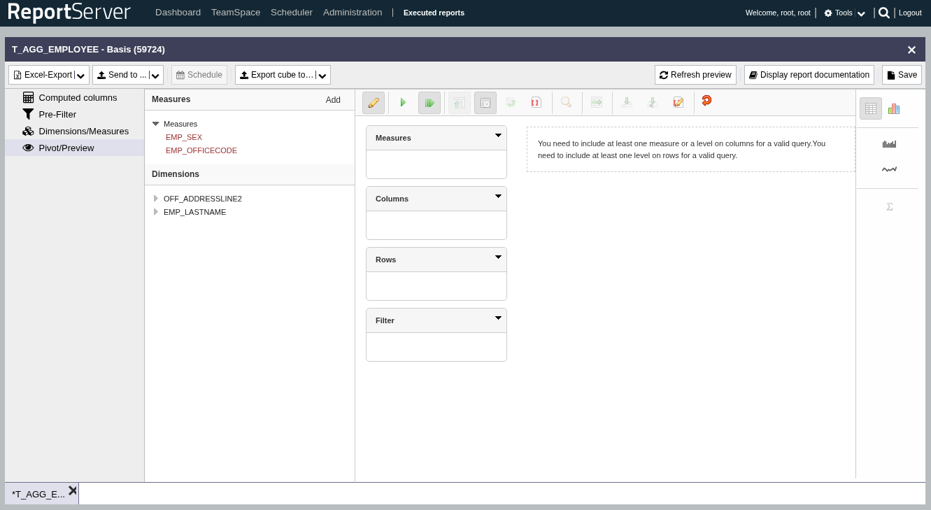Select the sparkline bar chart icon
The image size is (931, 510).
click(889, 144)
